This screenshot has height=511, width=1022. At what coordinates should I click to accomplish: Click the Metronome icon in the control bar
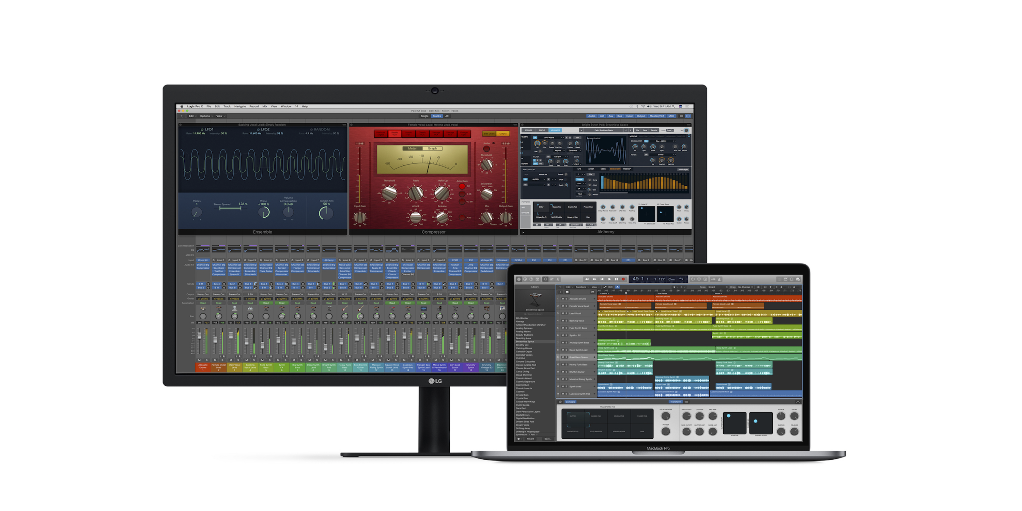tap(721, 279)
